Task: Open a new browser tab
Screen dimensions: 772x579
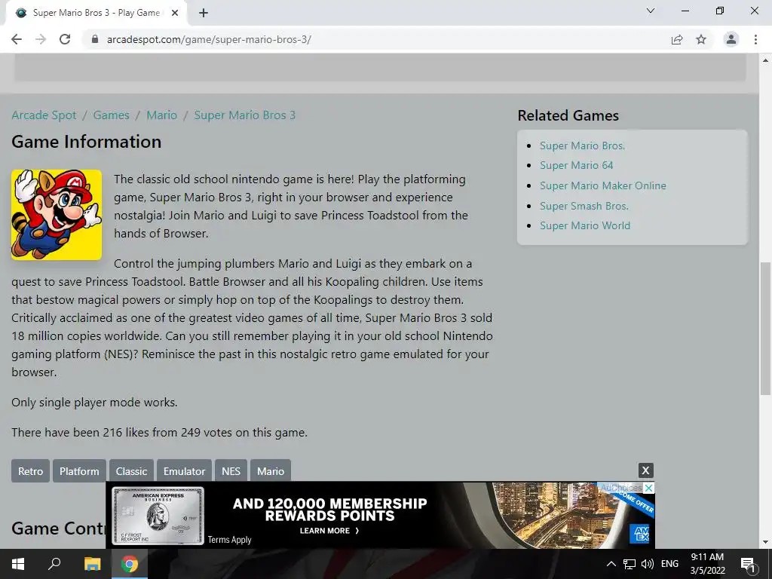Action: (204, 13)
